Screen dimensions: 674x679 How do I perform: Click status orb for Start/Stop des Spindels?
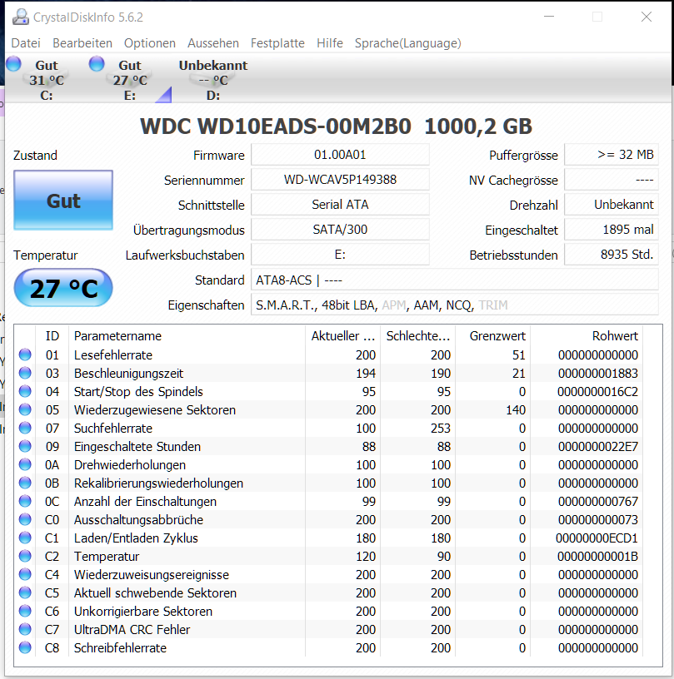coord(25,391)
